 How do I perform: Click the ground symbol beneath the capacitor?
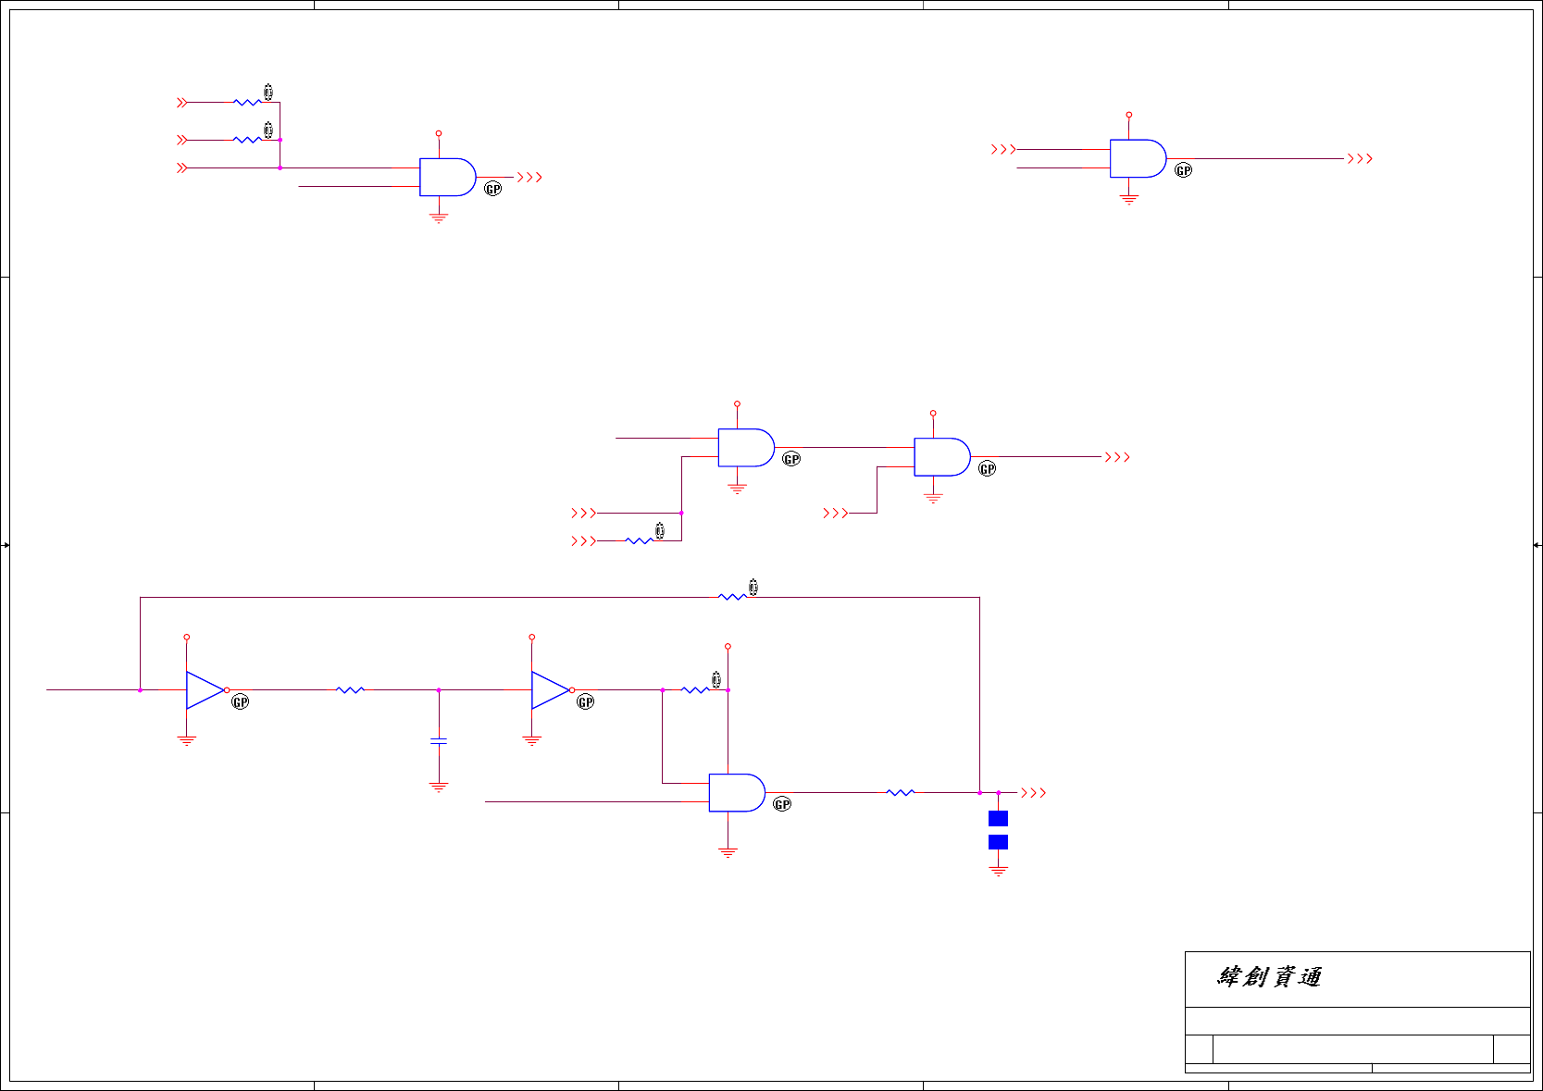click(x=439, y=787)
